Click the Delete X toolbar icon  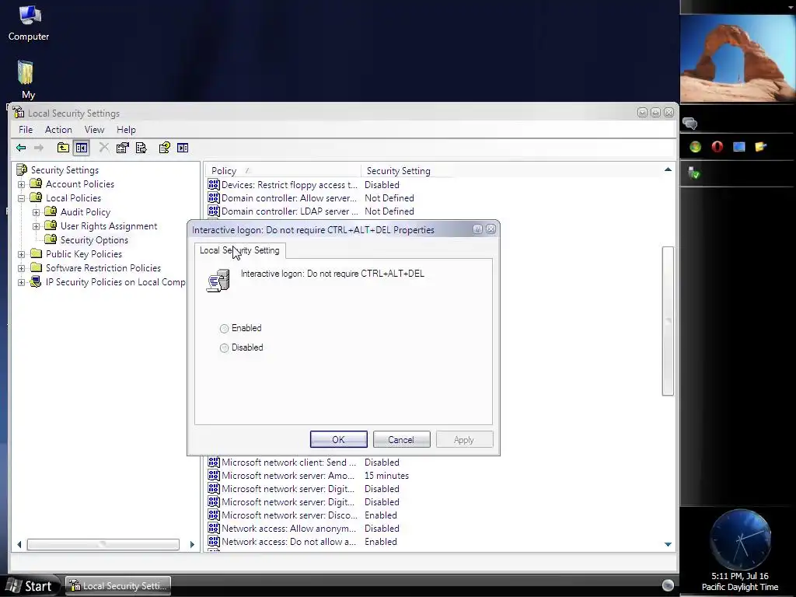click(x=104, y=148)
